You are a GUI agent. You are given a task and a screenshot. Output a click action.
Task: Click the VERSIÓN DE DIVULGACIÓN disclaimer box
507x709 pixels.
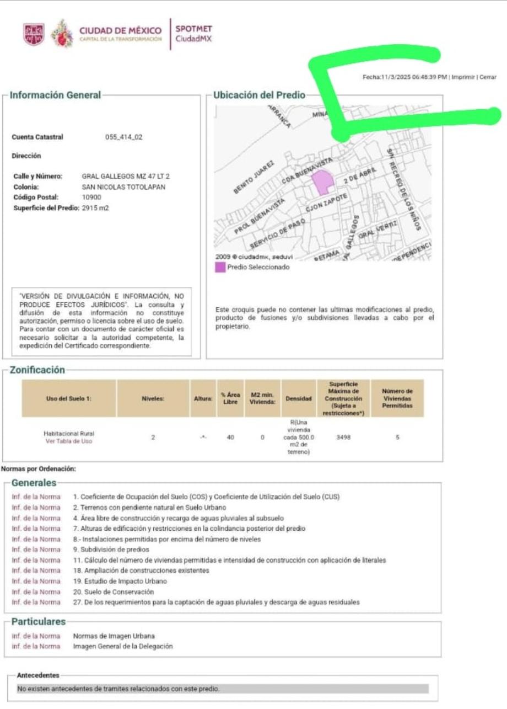coord(101,322)
